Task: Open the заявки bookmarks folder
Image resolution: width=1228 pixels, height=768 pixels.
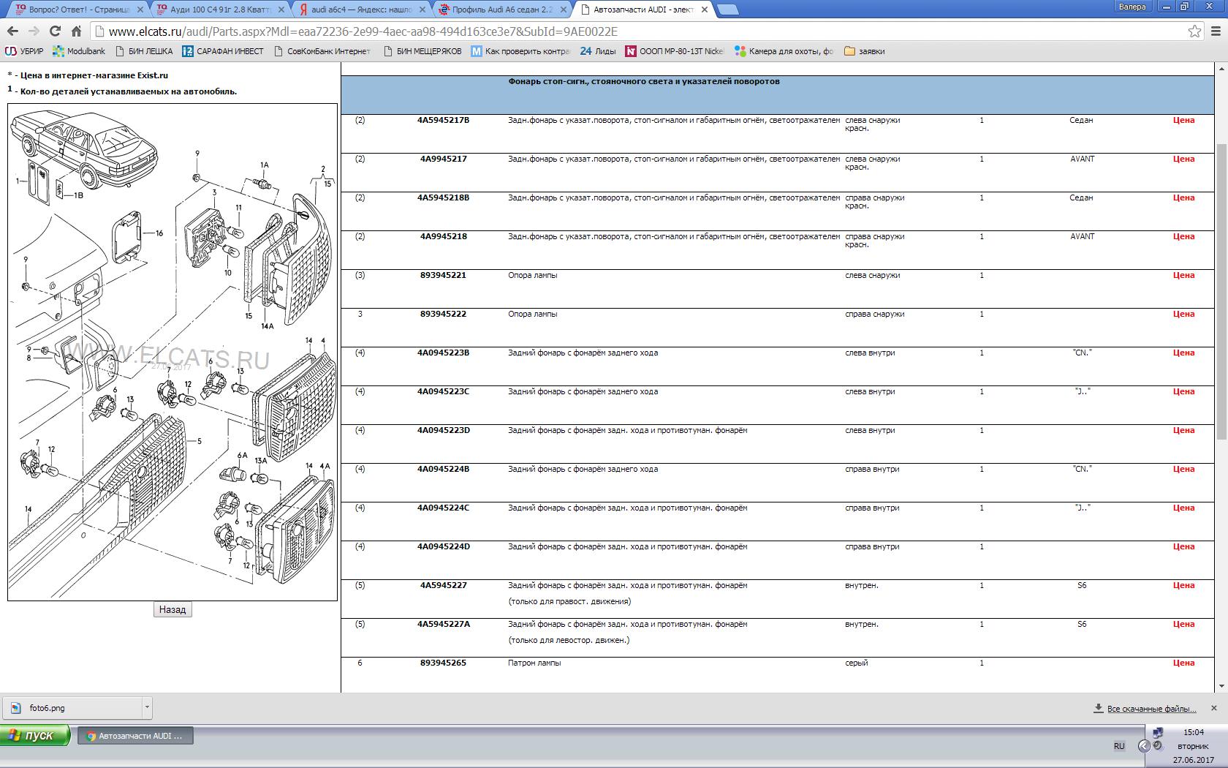Action: click(x=864, y=51)
